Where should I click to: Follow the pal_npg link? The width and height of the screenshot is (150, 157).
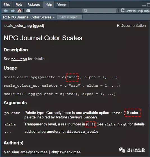pos(19,59)
